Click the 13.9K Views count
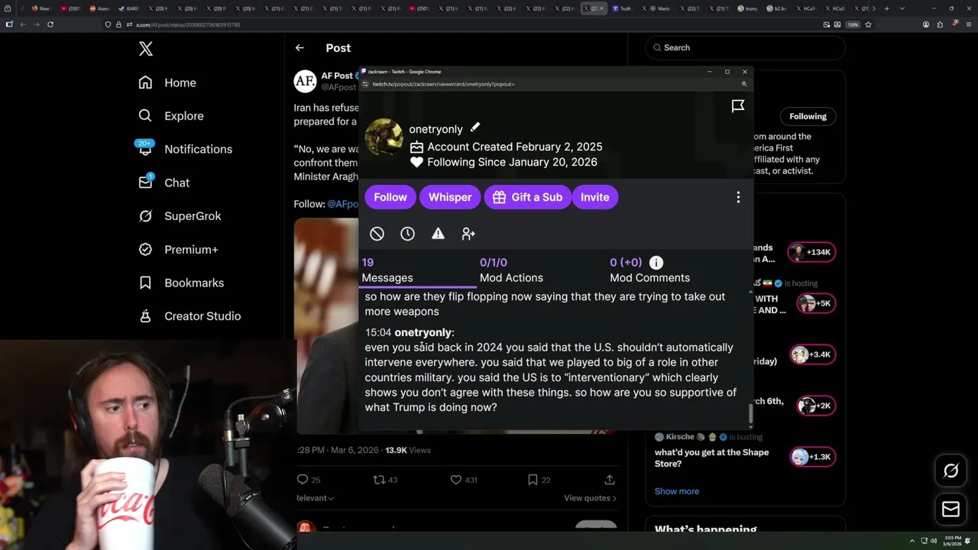Viewport: 978px width, 550px height. pyautogui.click(x=408, y=450)
